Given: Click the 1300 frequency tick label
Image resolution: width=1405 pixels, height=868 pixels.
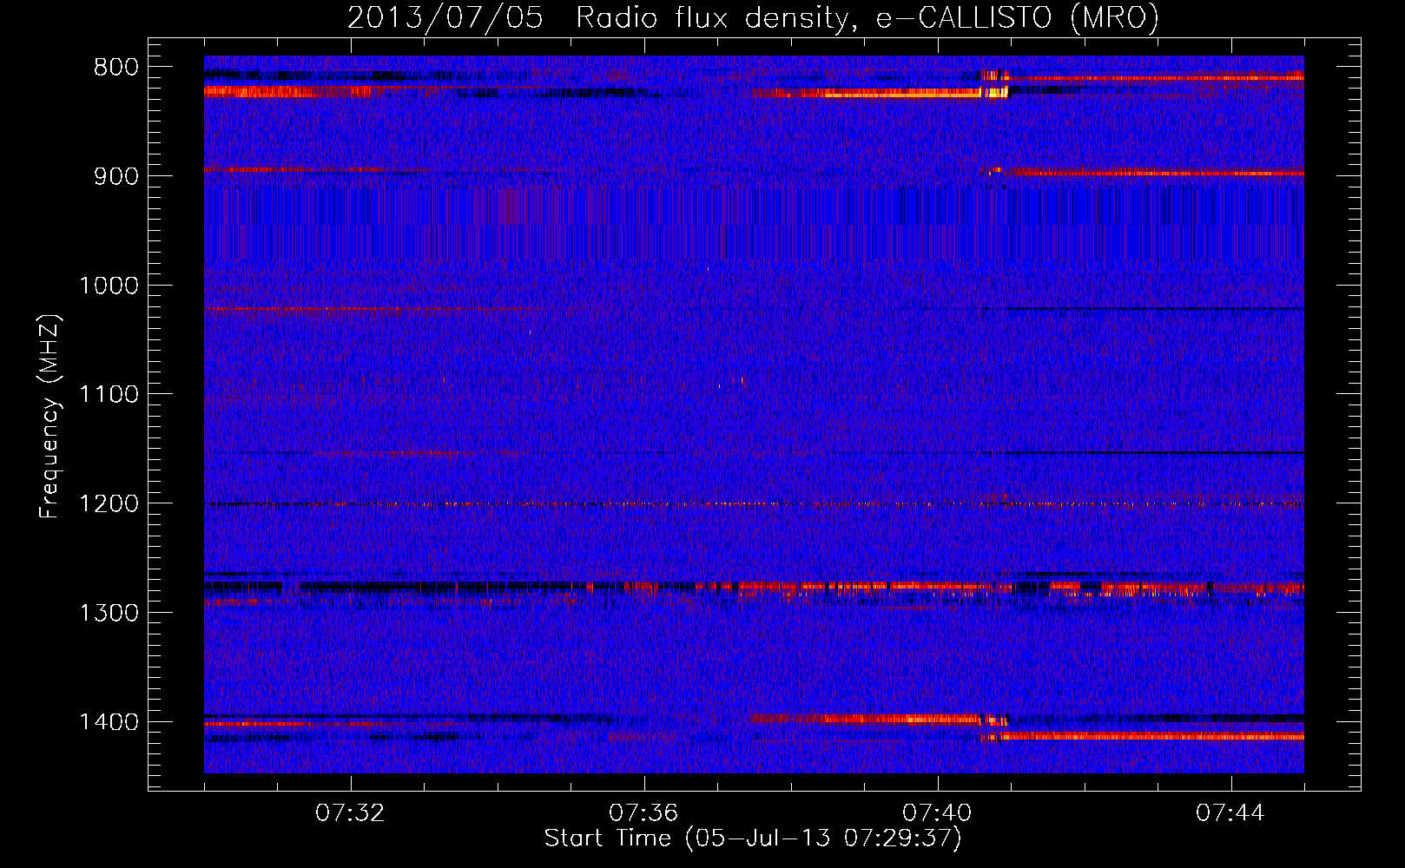Looking at the screenshot, I should click(109, 613).
